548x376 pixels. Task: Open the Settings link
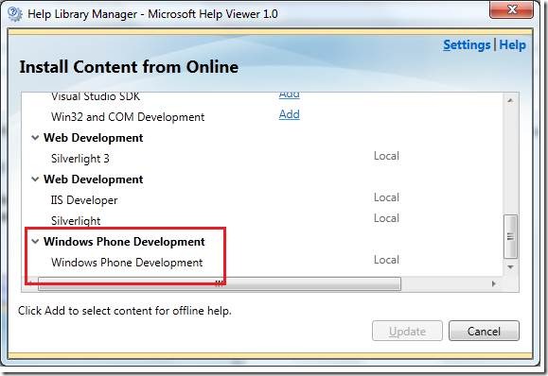coord(467,45)
